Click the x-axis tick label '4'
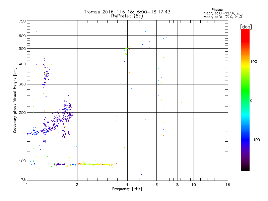This screenshot has height=201, width=268. coord(127,185)
